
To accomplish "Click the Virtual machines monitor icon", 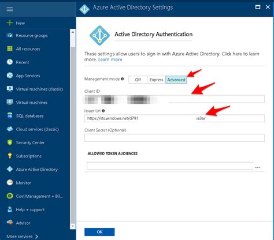I will (x=10, y=102).
